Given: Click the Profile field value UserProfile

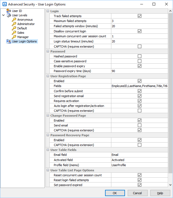Looking at the screenshot, I should tap(139, 165).
